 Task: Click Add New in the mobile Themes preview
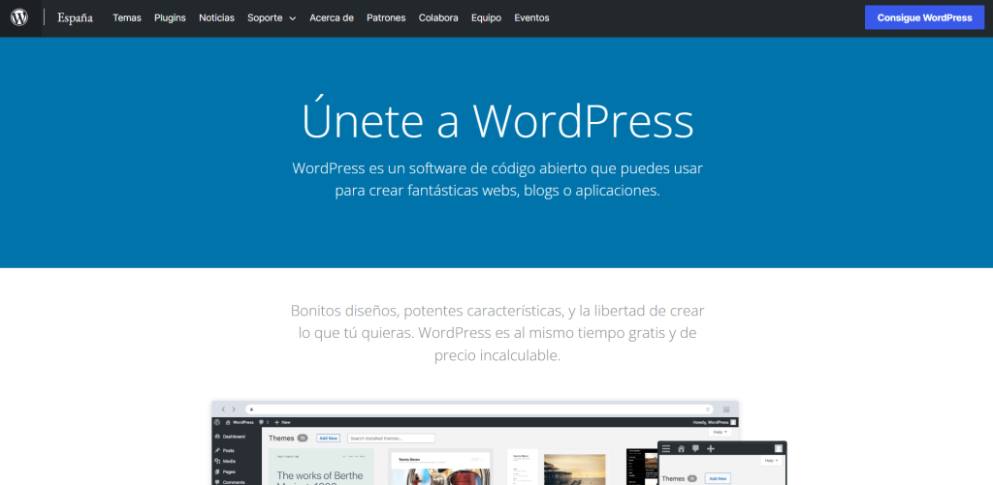click(718, 478)
